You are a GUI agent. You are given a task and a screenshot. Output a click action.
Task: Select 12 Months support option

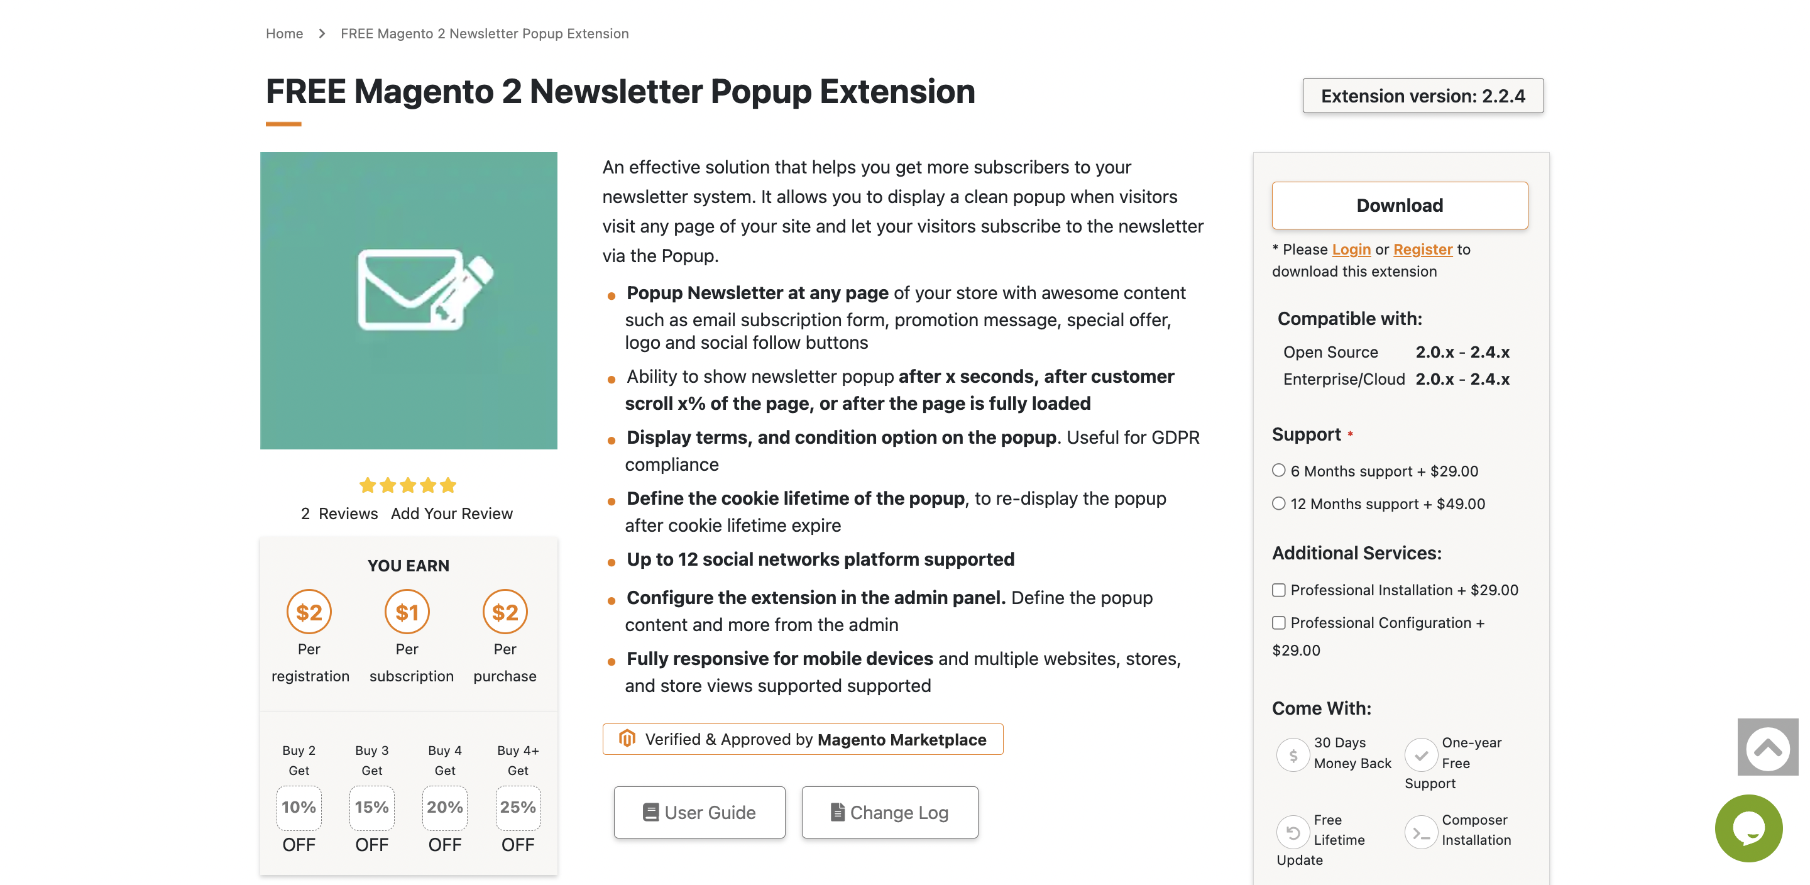pos(1279,504)
